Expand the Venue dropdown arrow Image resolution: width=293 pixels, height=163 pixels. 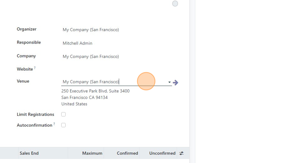click(x=169, y=82)
